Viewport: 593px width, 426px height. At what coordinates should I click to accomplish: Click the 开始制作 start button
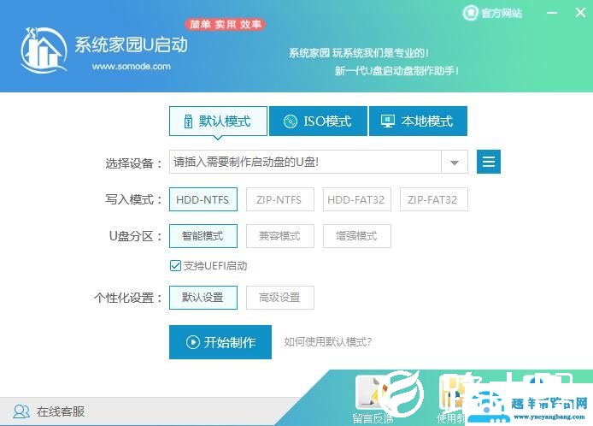[x=220, y=342]
